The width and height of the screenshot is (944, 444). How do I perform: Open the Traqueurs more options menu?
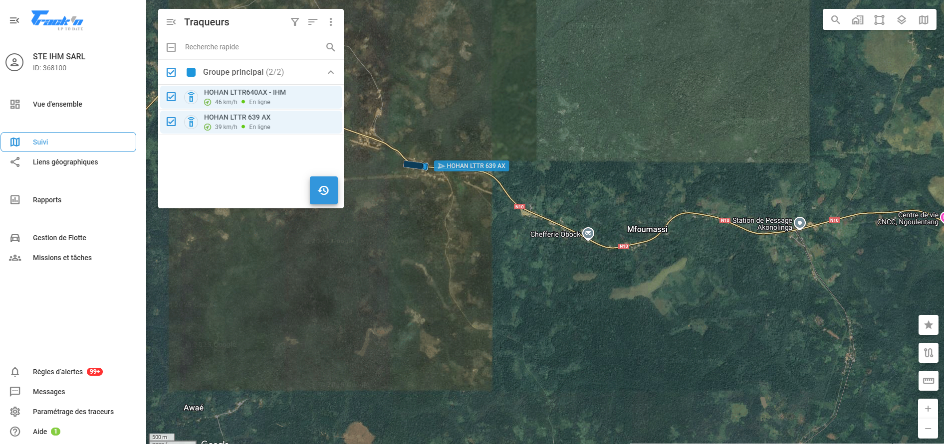pos(331,22)
